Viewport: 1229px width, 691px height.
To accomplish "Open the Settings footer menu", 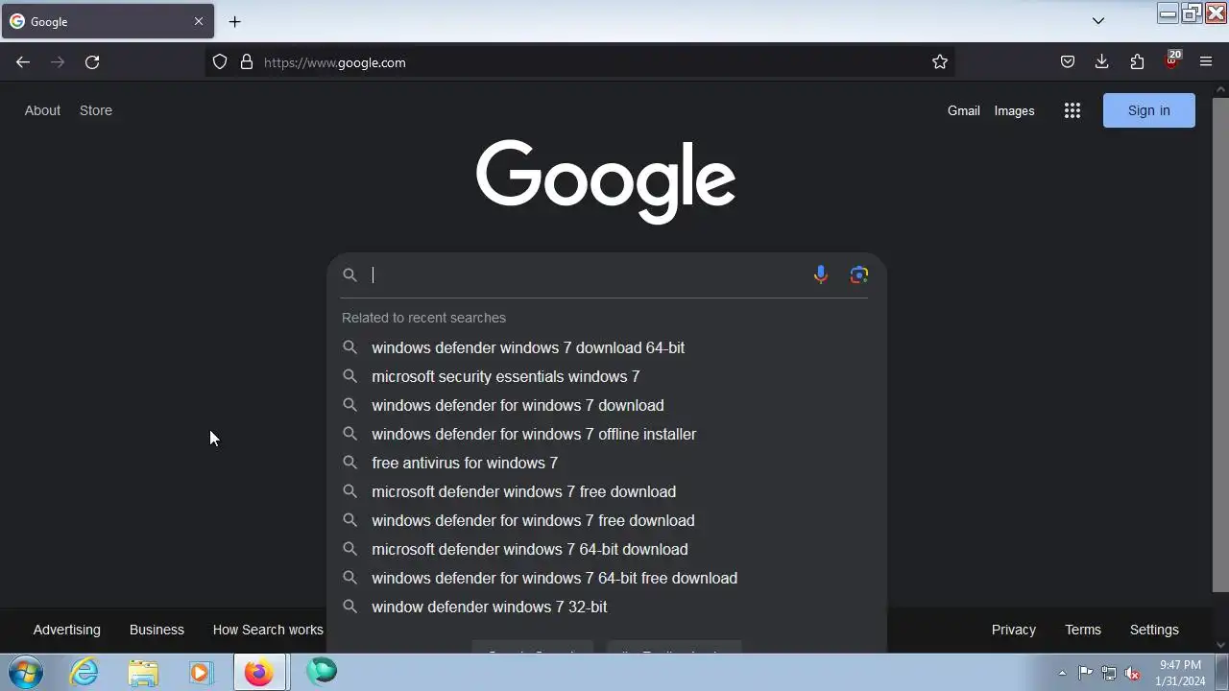I will pos(1154,630).
